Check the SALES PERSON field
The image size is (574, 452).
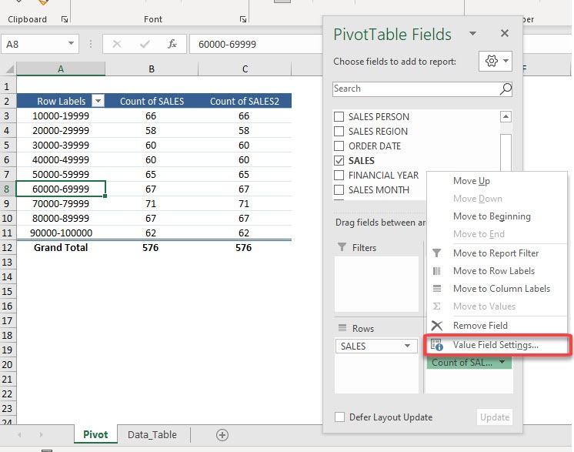click(339, 117)
